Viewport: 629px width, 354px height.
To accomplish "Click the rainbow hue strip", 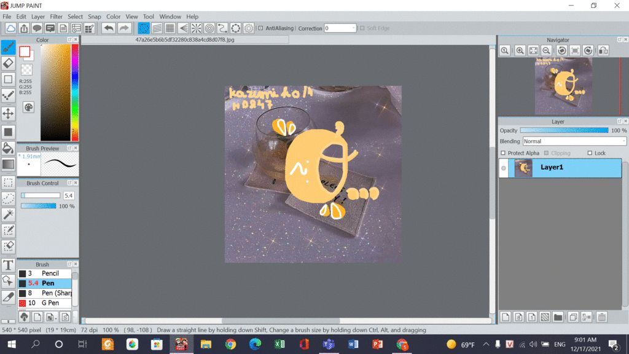I will 74,92.
